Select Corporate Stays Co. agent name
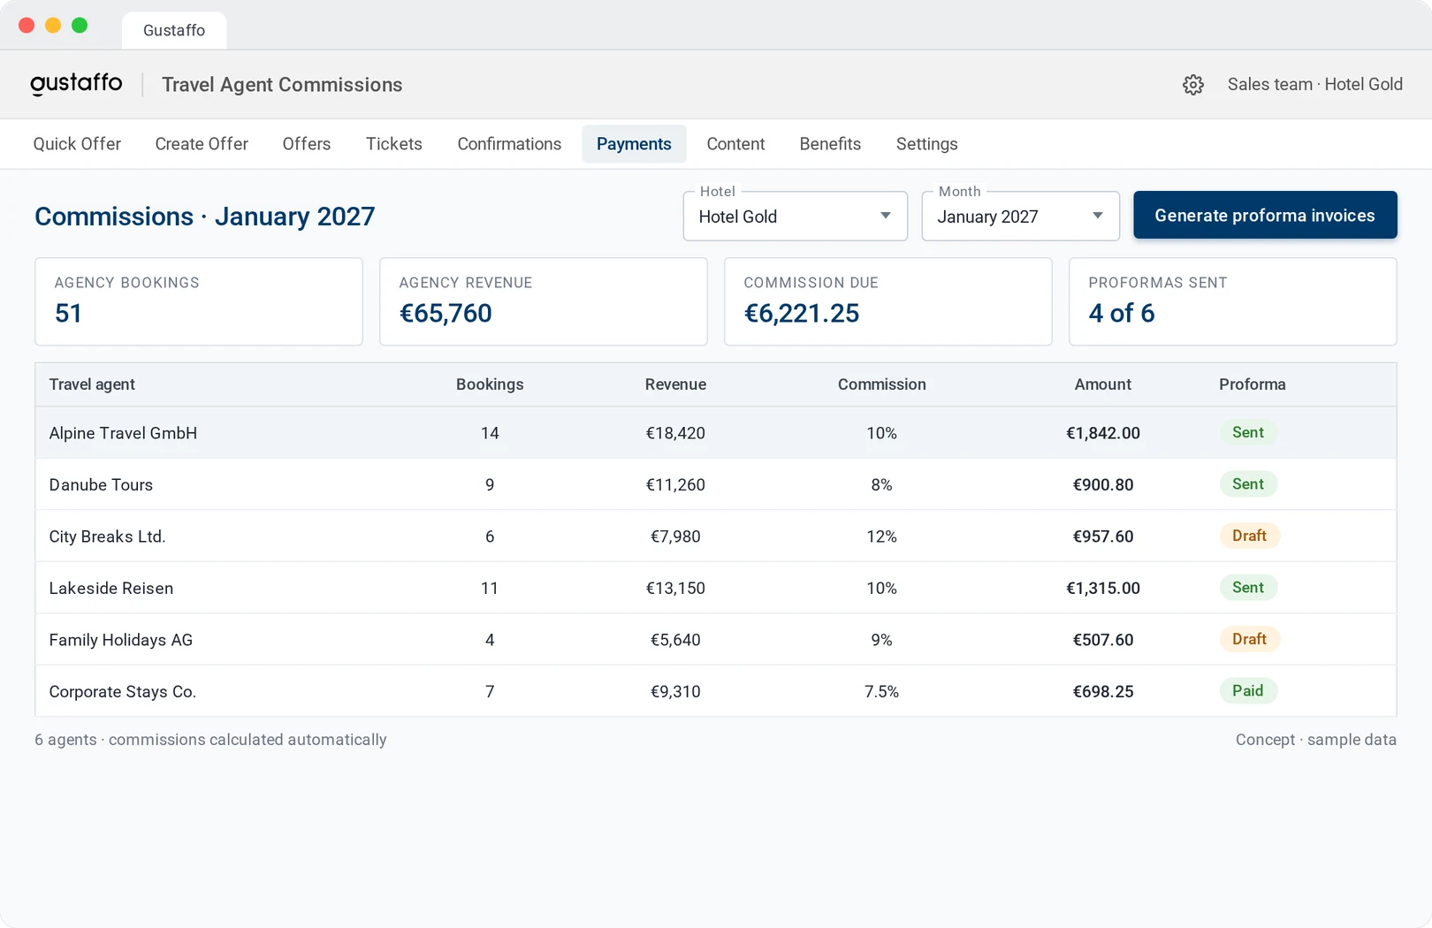1432x928 pixels. [123, 692]
